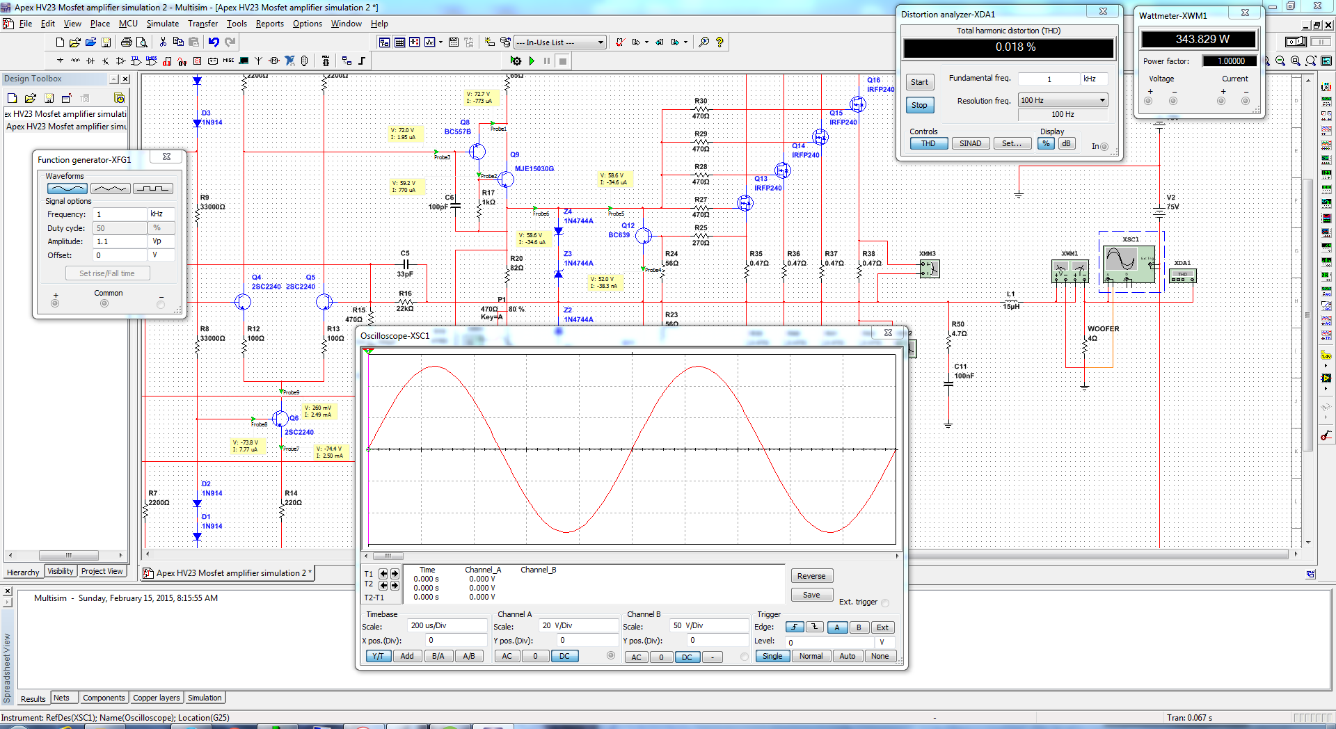Add Function Generator from instruments toolbar
This screenshot has width=1336, height=729.
(1326, 101)
